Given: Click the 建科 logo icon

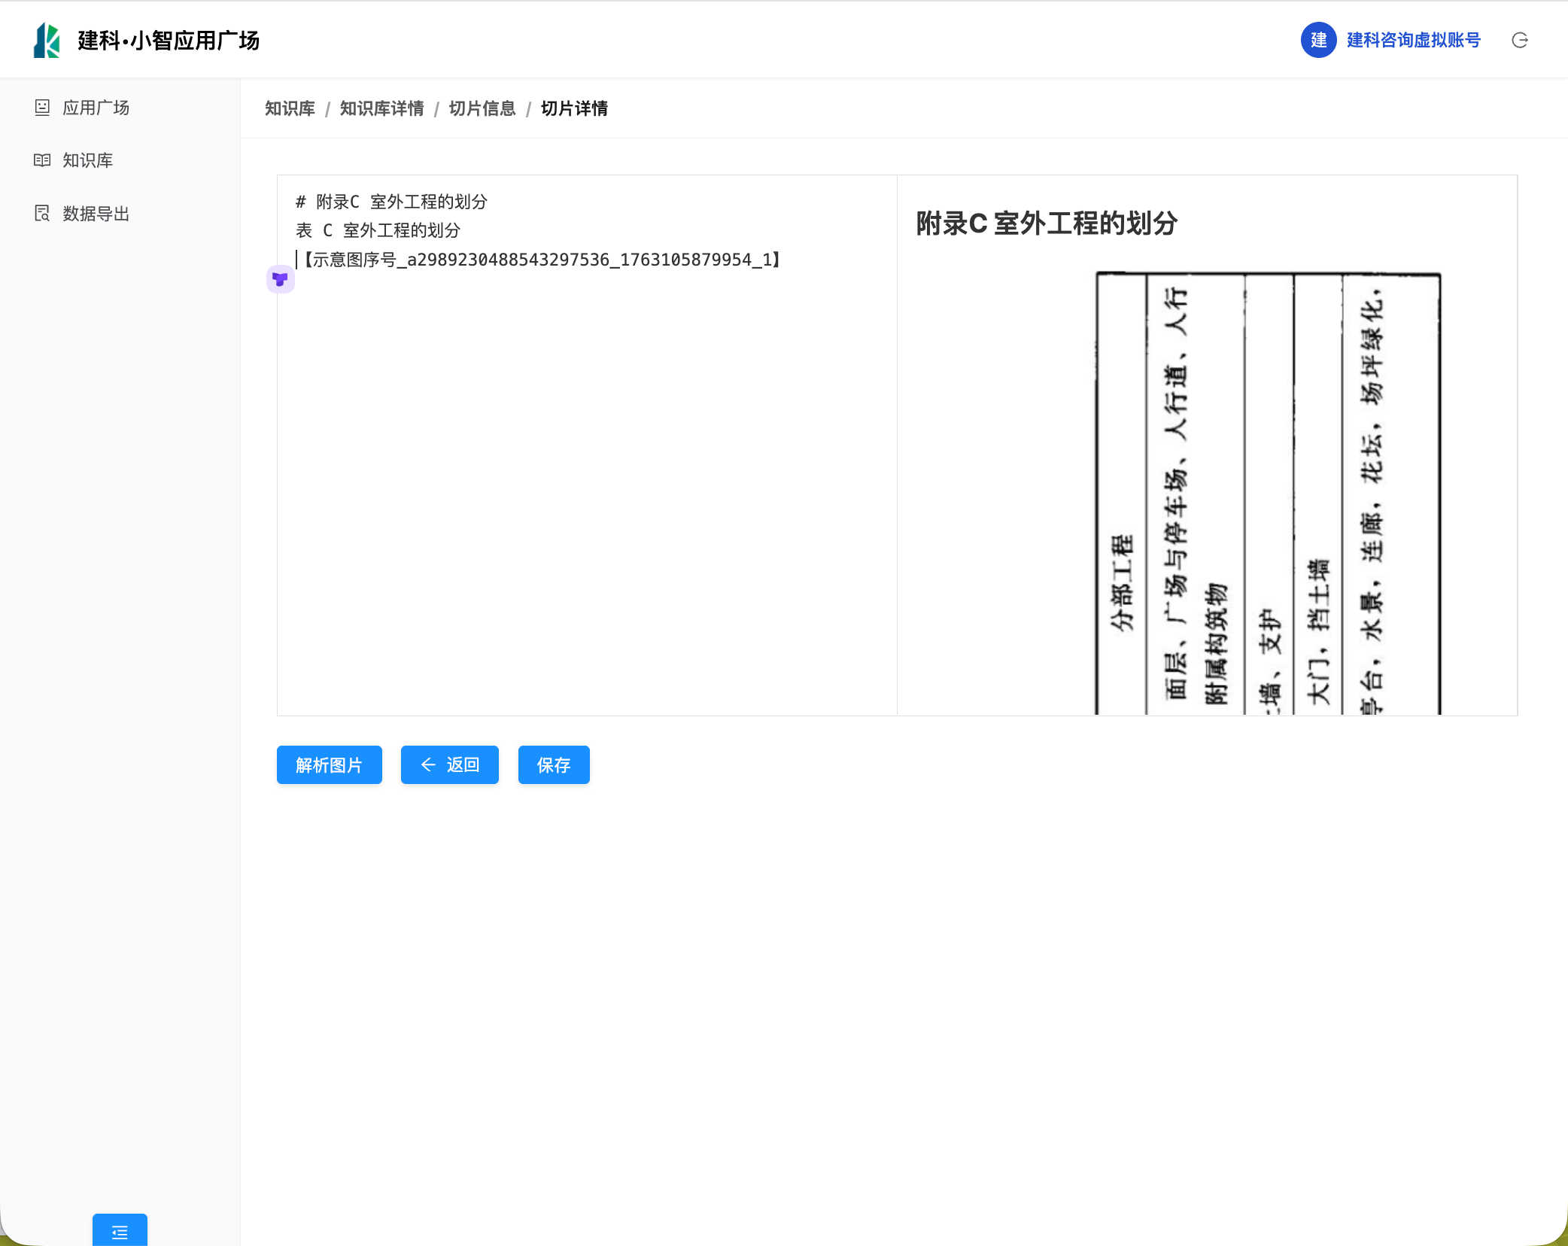Looking at the screenshot, I should (47, 40).
